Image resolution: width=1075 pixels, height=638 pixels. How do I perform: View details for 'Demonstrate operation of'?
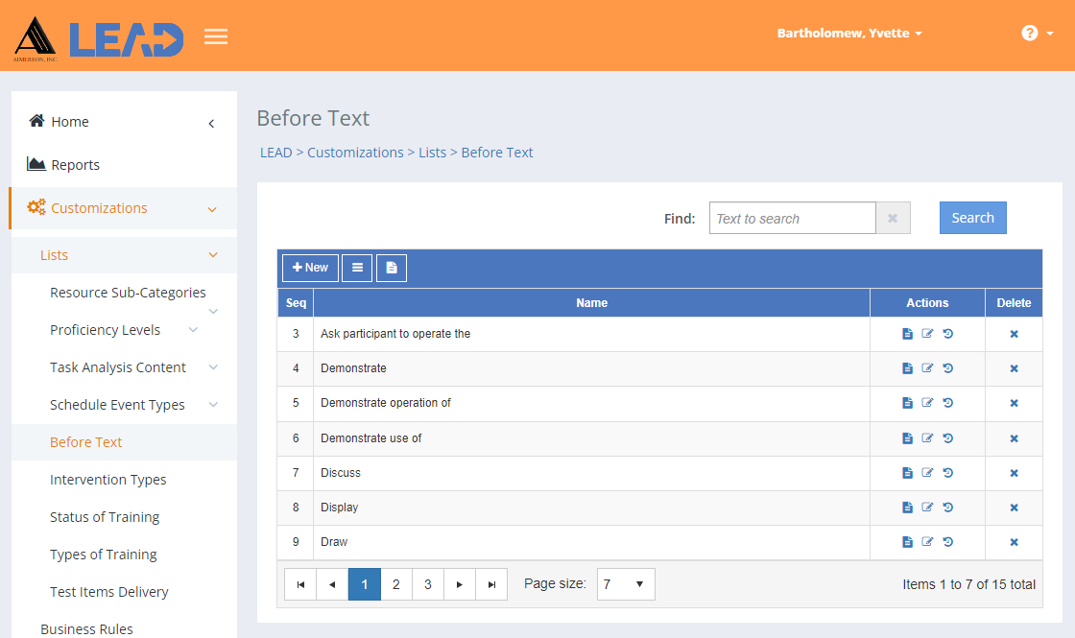(907, 403)
